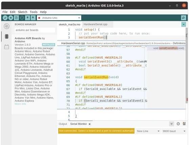Click the setup comment on line 2
The width and height of the screenshot is (189, 145).
[x=114, y=33]
